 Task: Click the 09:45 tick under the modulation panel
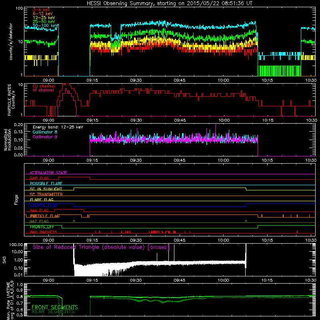pyautogui.click(x=180, y=160)
